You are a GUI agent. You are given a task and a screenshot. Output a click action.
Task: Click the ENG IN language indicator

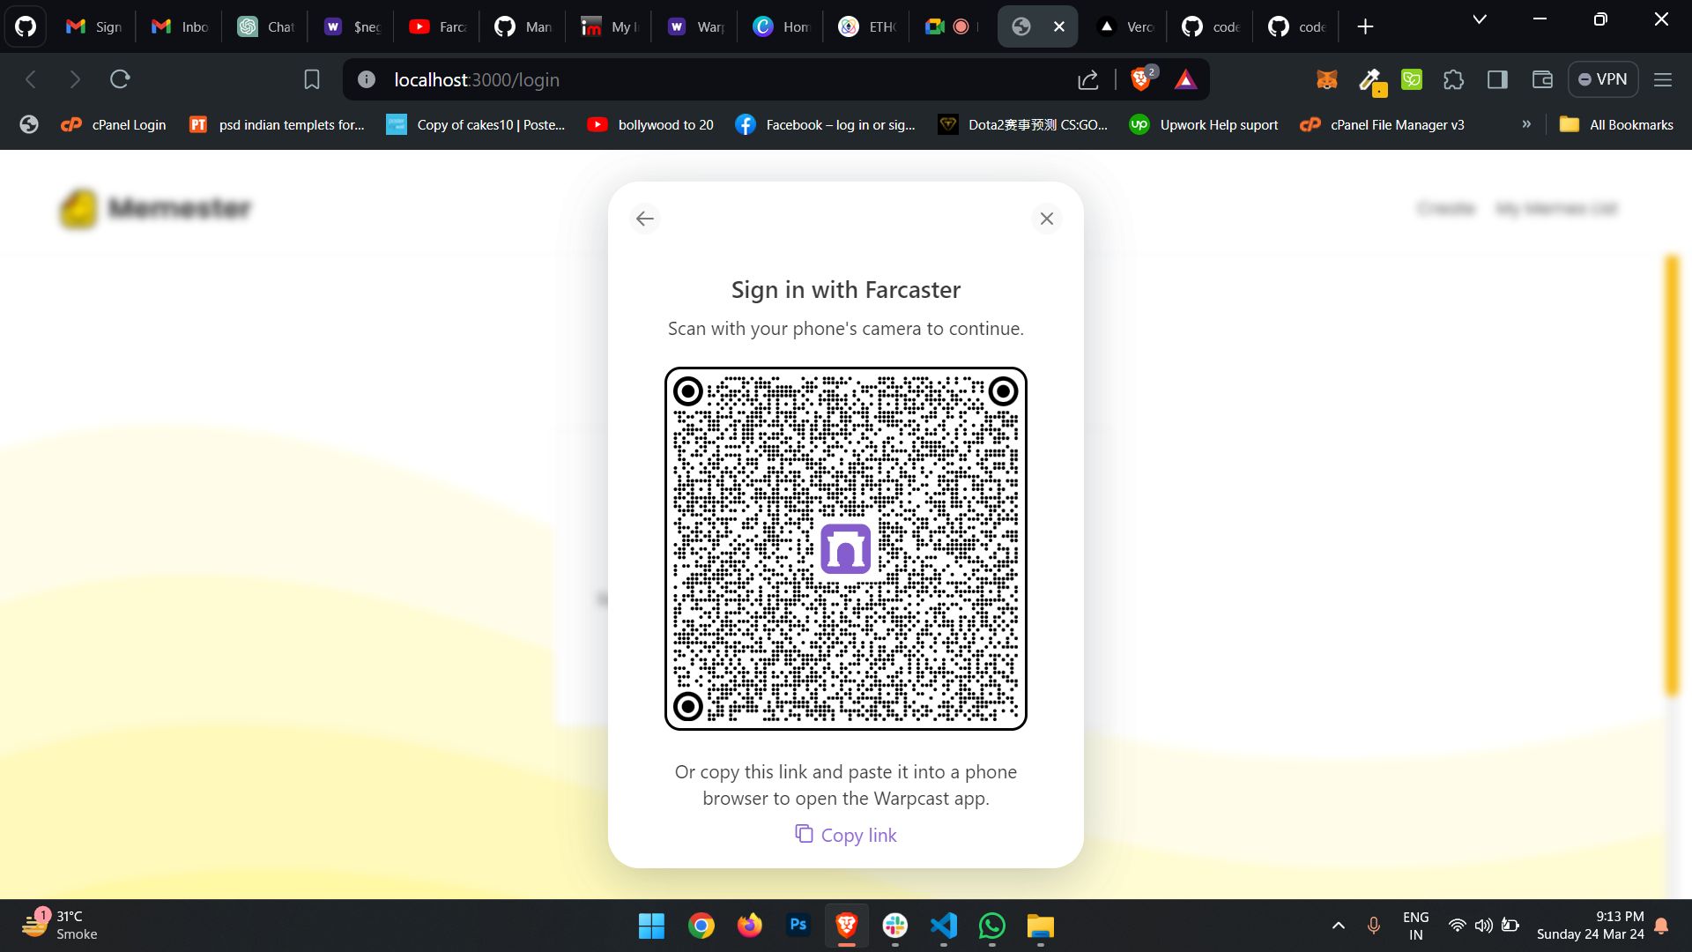click(1415, 926)
